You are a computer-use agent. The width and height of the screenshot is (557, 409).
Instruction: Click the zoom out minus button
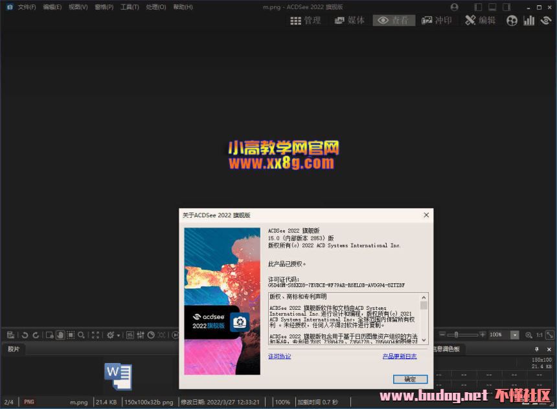coord(442,334)
